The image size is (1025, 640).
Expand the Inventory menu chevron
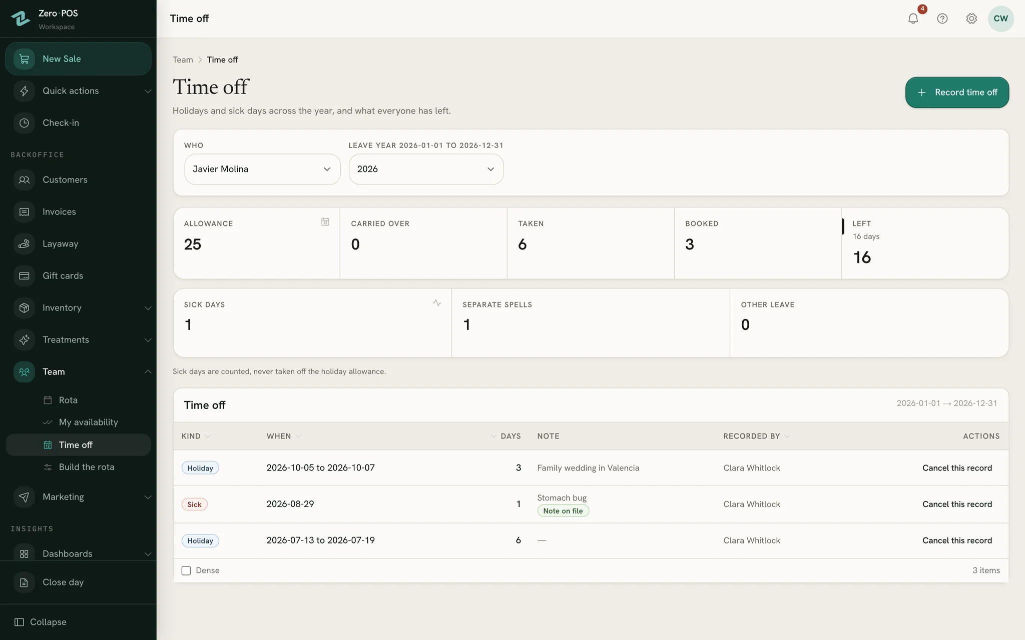click(x=148, y=308)
